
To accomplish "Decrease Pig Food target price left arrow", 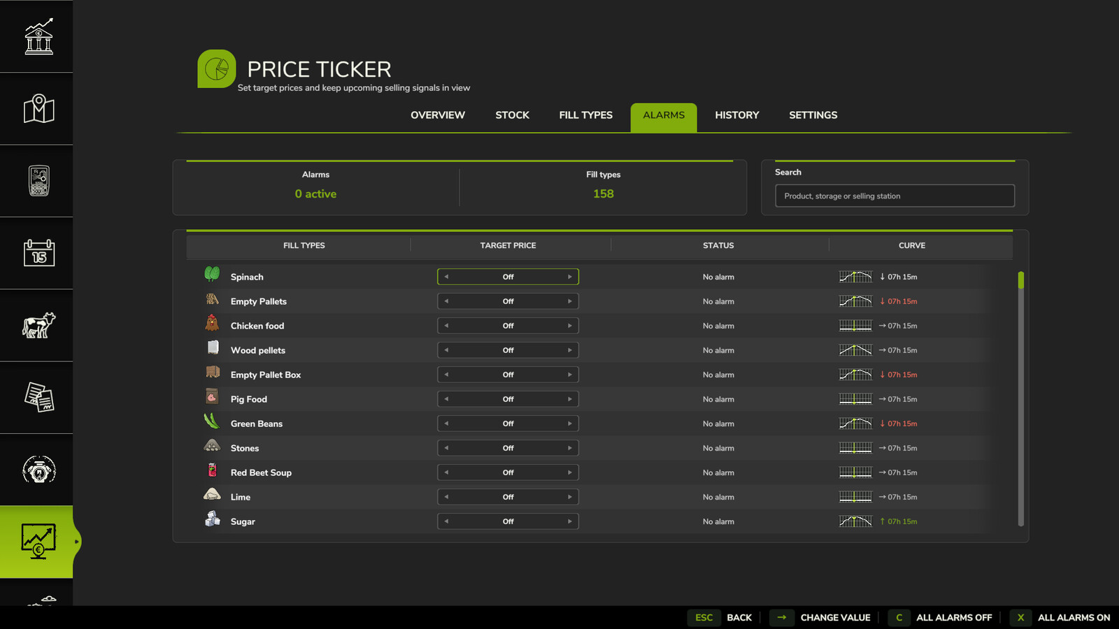I will pos(446,399).
